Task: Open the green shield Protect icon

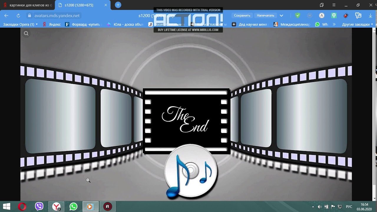Action: click(297, 16)
